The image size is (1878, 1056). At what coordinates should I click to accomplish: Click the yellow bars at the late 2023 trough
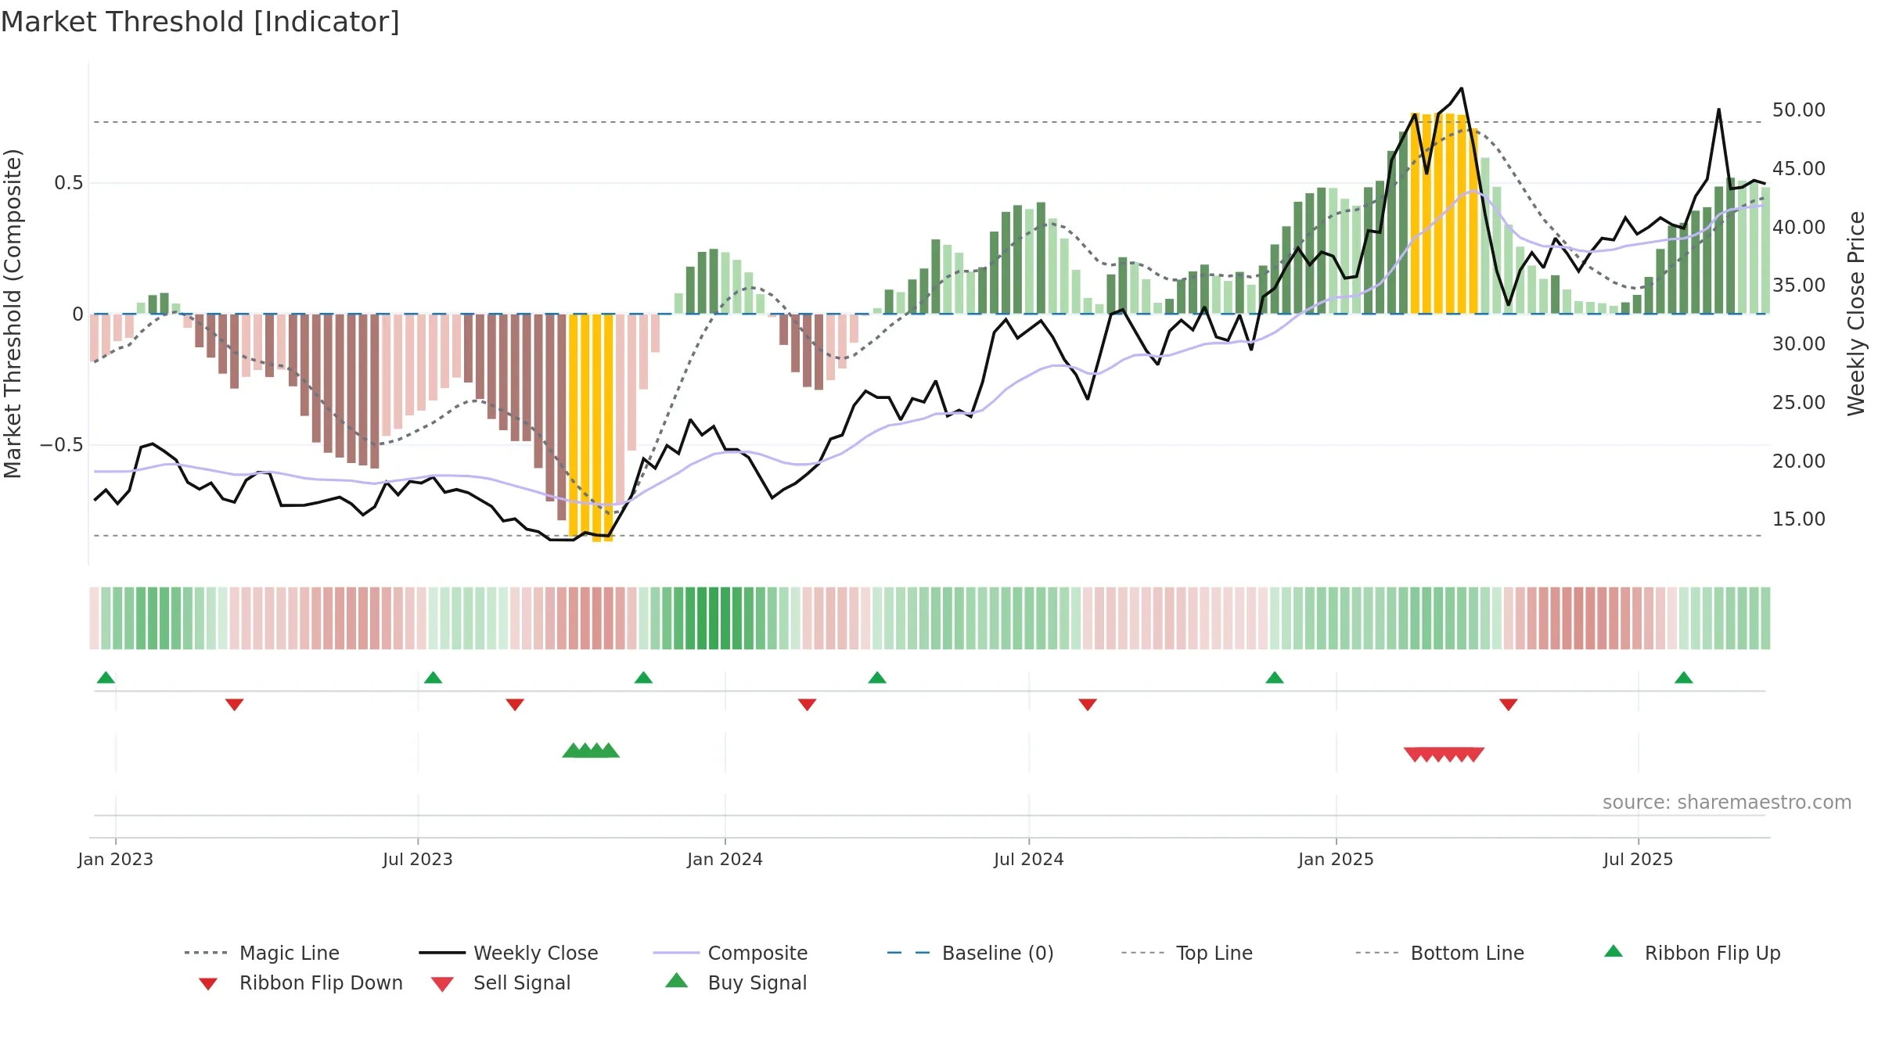coord(591,427)
